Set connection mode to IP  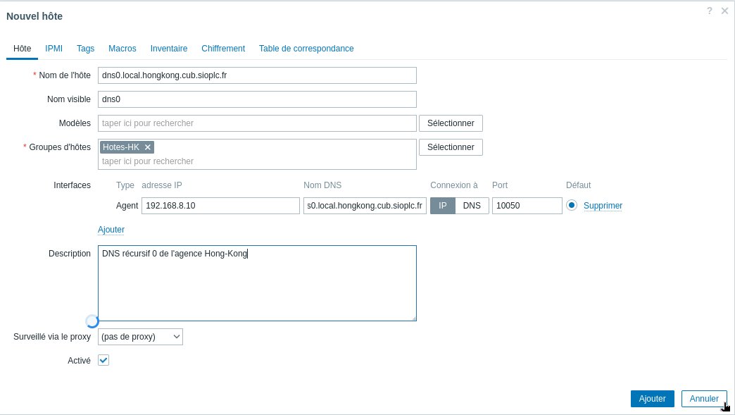(443, 206)
